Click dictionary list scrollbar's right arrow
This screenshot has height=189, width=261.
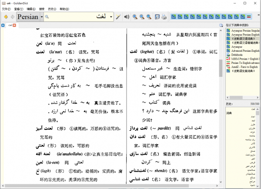(x=258, y=98)
